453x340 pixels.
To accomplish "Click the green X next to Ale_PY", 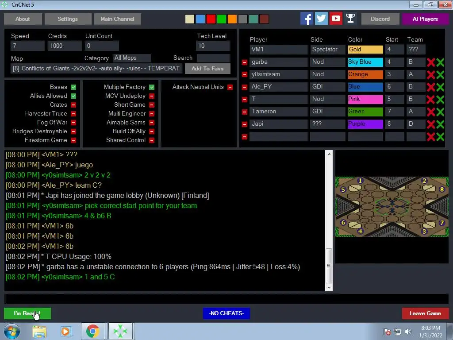I will [x=440, y=87].
